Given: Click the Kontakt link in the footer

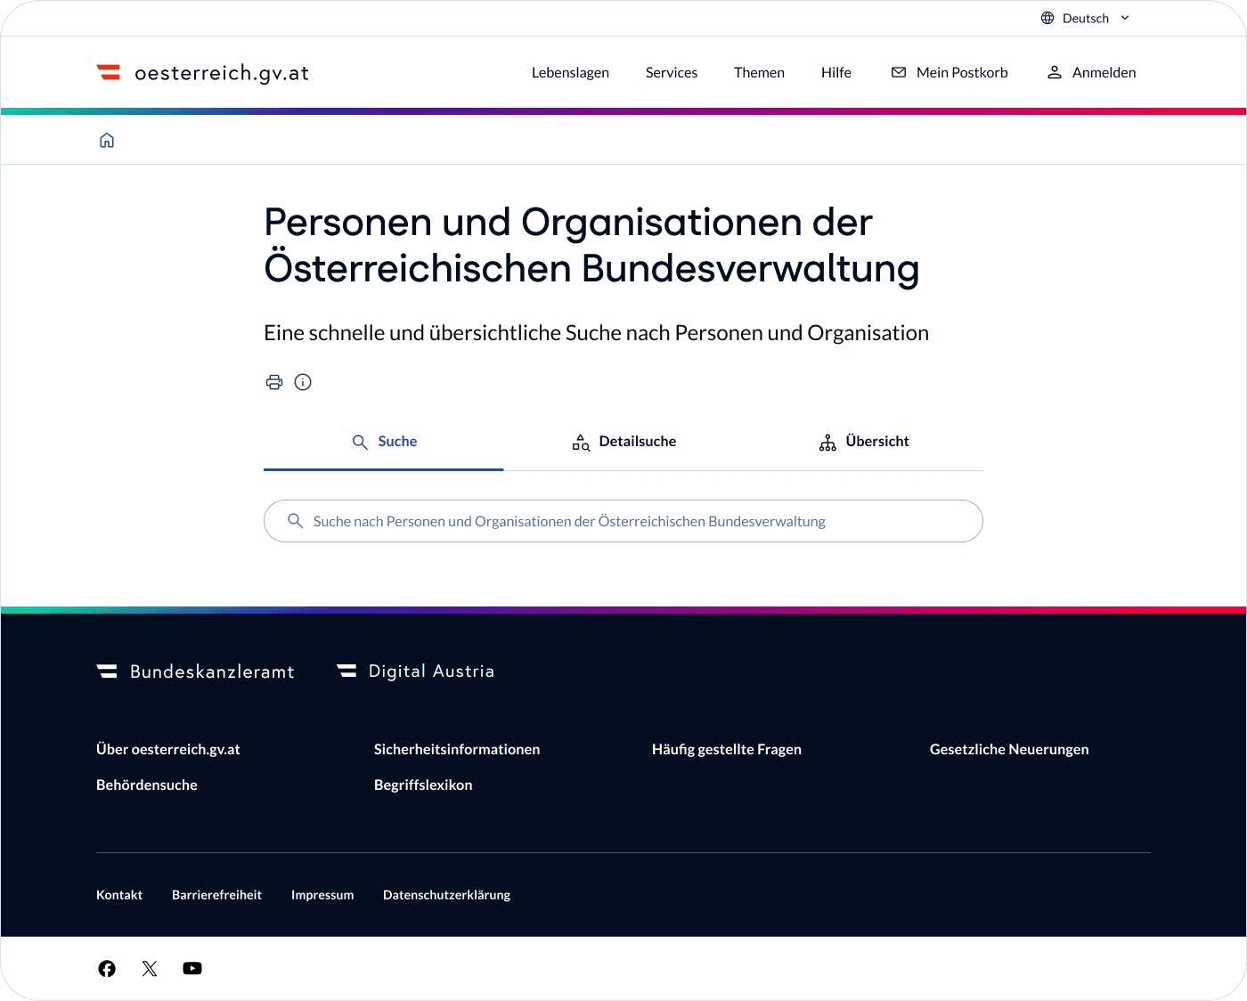Looking at the screenshot, I should 119,894.
